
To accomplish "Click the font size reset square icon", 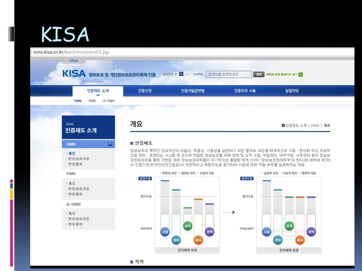I will click(x=181, y=74).
